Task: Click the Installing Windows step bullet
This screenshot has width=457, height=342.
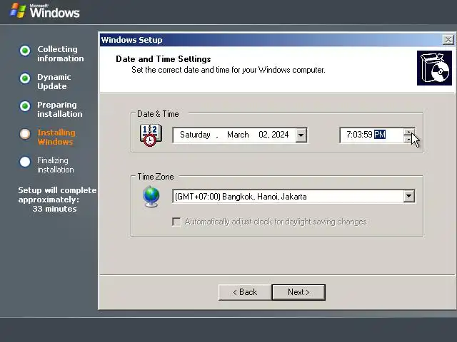Action: point(25,134)
